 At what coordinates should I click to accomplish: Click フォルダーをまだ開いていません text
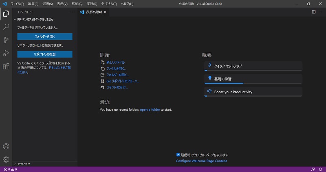tap(37, 28)
